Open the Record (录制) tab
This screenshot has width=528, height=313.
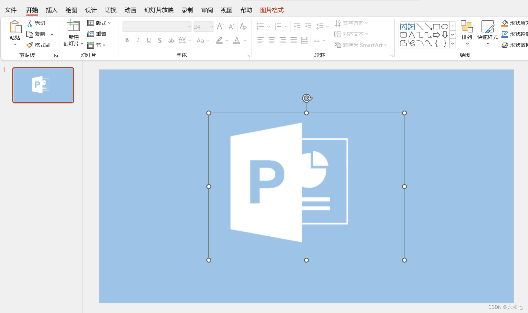(187, 10)
